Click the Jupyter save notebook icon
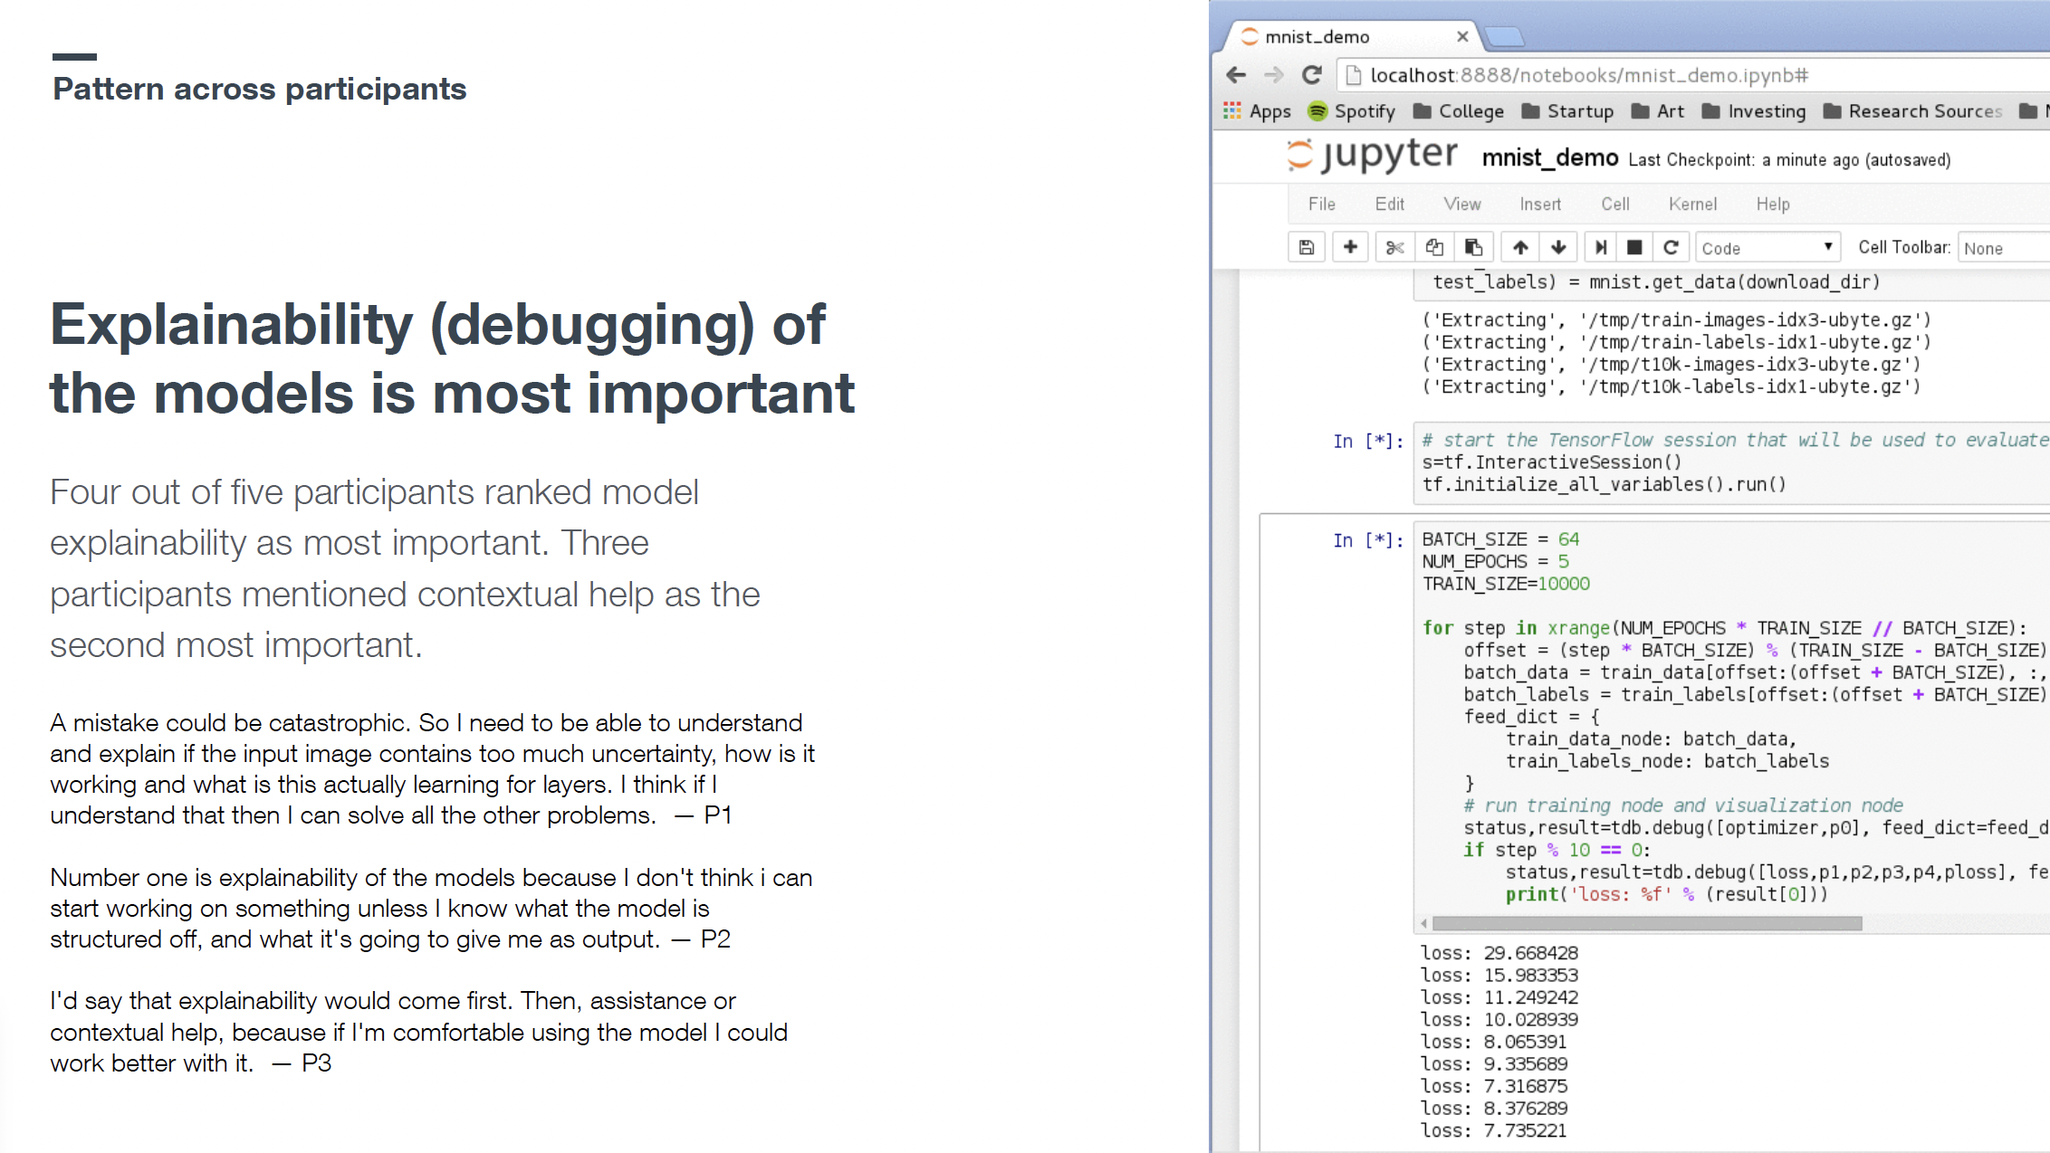This screenshot has width=2050, height=1153. tap(1307, 247)
